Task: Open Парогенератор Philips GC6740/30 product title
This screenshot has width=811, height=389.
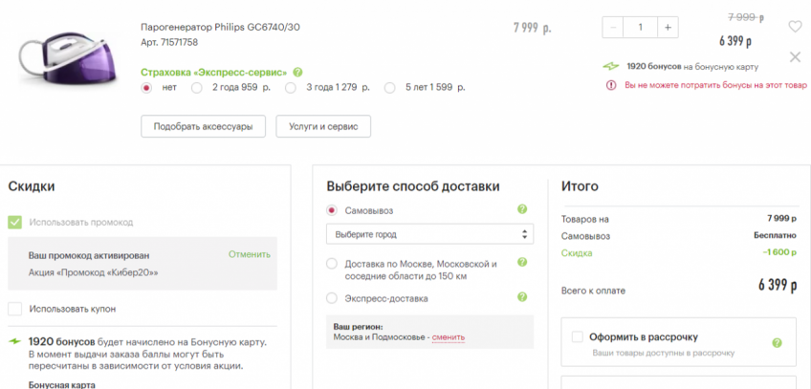Action: (x=220, y=28)
